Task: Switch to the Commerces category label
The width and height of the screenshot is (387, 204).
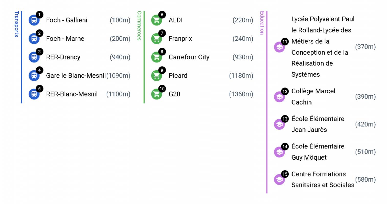Action: 139,25
